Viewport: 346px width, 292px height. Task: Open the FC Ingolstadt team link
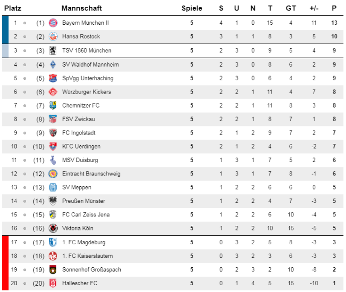79,133
